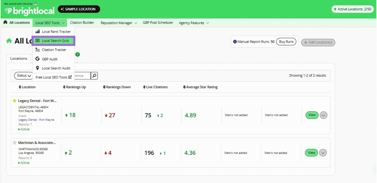Image resolution: width=377 pixels, height=183 pixels.
Task: Click Martinian live citations value 196
Action: (149, 153)
